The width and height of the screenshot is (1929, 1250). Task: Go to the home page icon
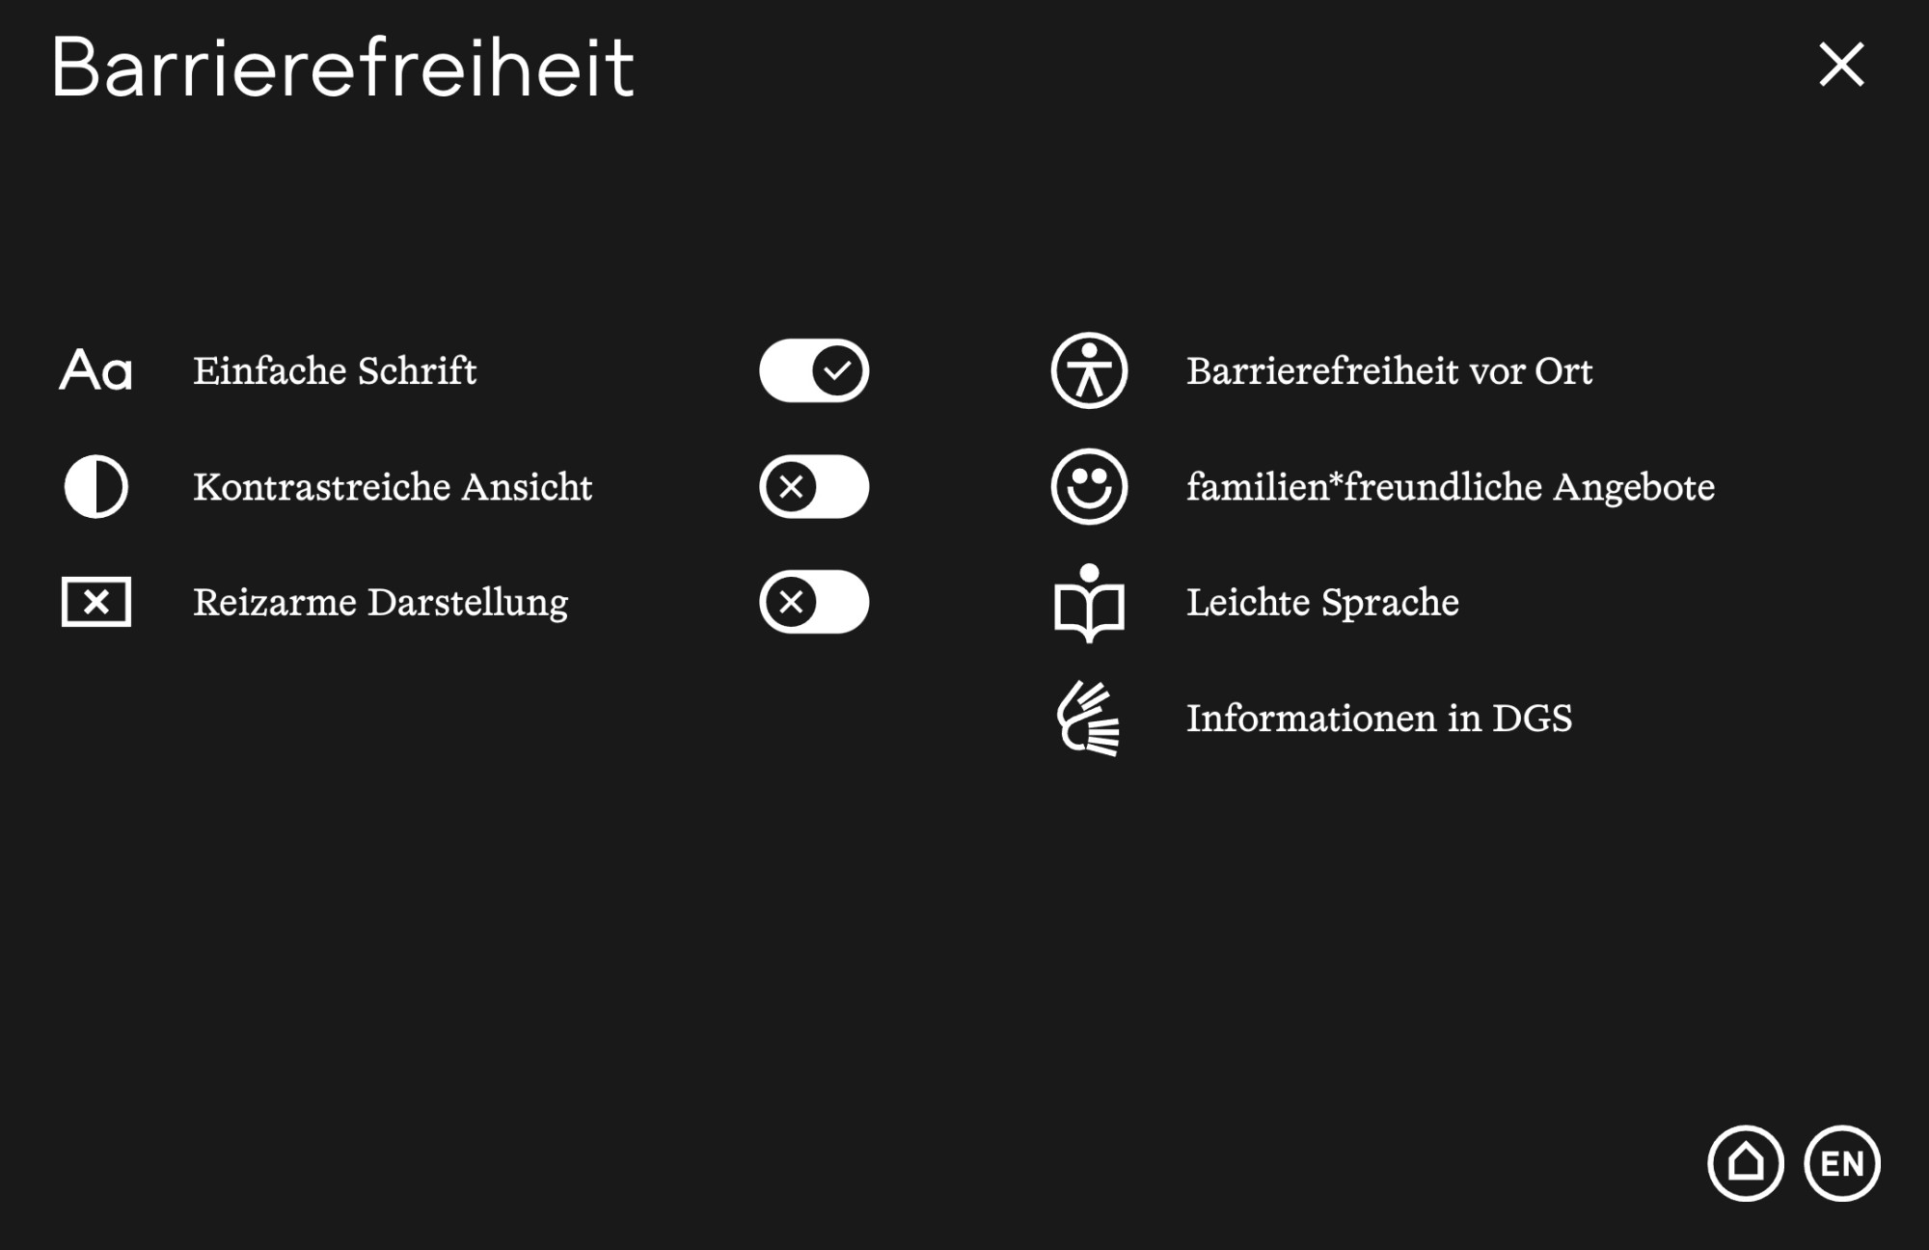click(x=1745, y=1163)
